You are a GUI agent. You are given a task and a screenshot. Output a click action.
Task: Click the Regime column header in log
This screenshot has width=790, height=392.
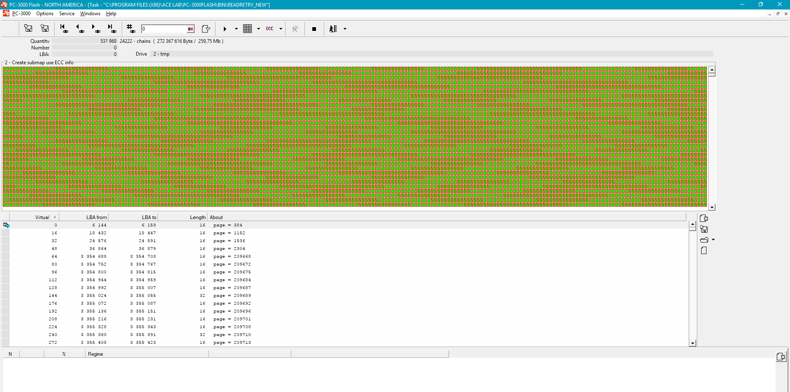(147, 354)
